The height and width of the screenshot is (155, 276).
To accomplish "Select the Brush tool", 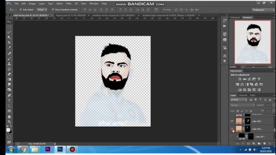I will 9,59.
